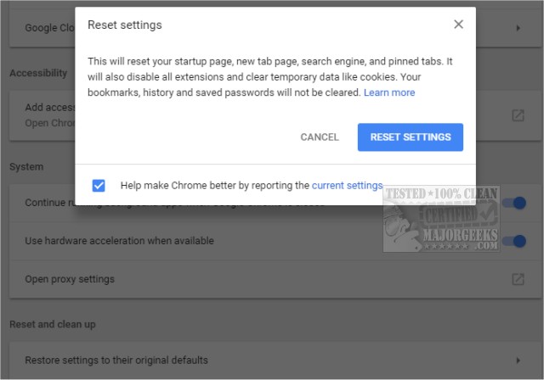Disable the hardware acceleration switch

[x=514, y=241]
